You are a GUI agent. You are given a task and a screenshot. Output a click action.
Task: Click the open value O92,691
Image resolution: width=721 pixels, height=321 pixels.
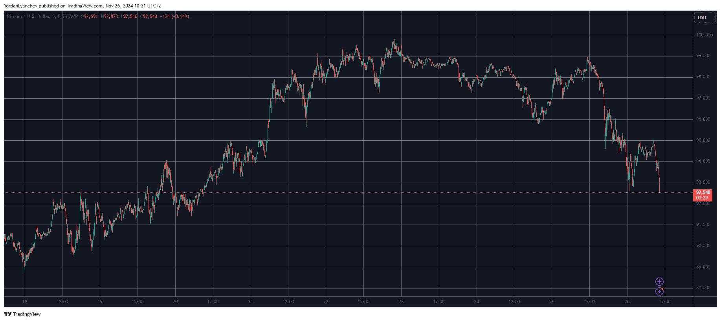[x=90, y=16]
